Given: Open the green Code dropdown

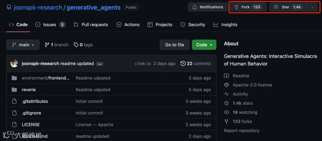Looking at the screenshot, I should coord(204,45).
